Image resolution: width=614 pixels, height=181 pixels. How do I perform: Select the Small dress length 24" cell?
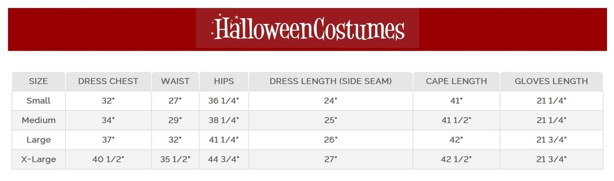(330, 101)
